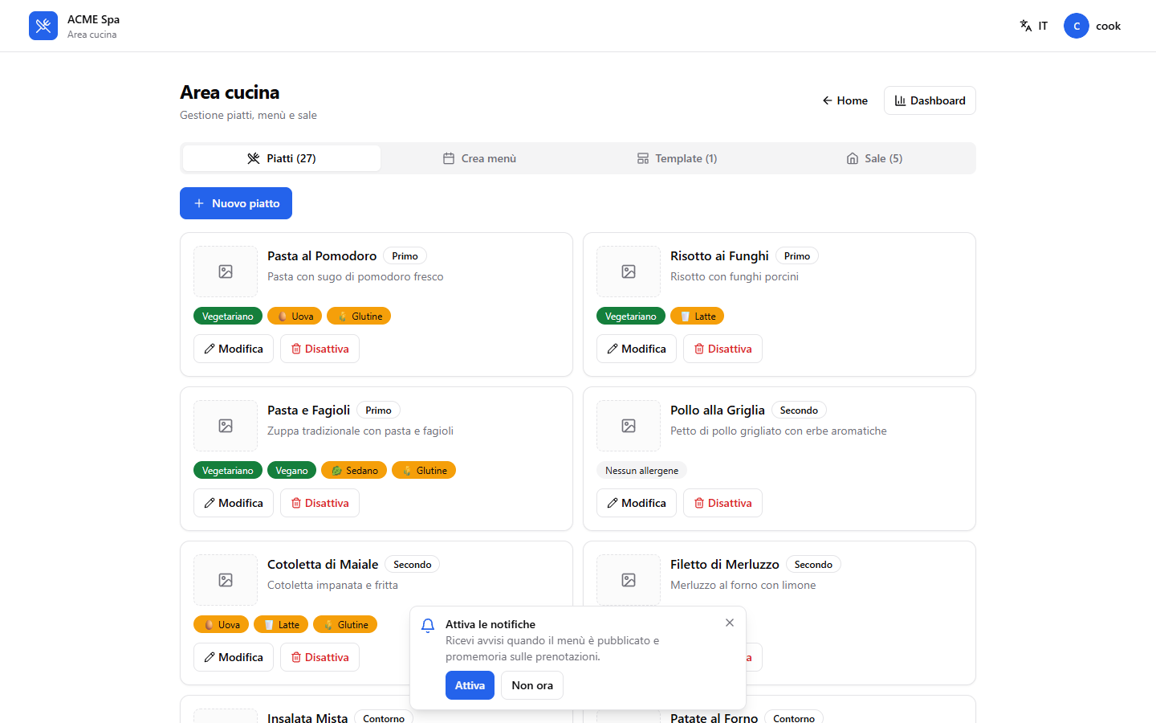1156x723 pixels.
Task: Click the Secondo badge next to Pollo alla Griglia
Action: point(799,411)
